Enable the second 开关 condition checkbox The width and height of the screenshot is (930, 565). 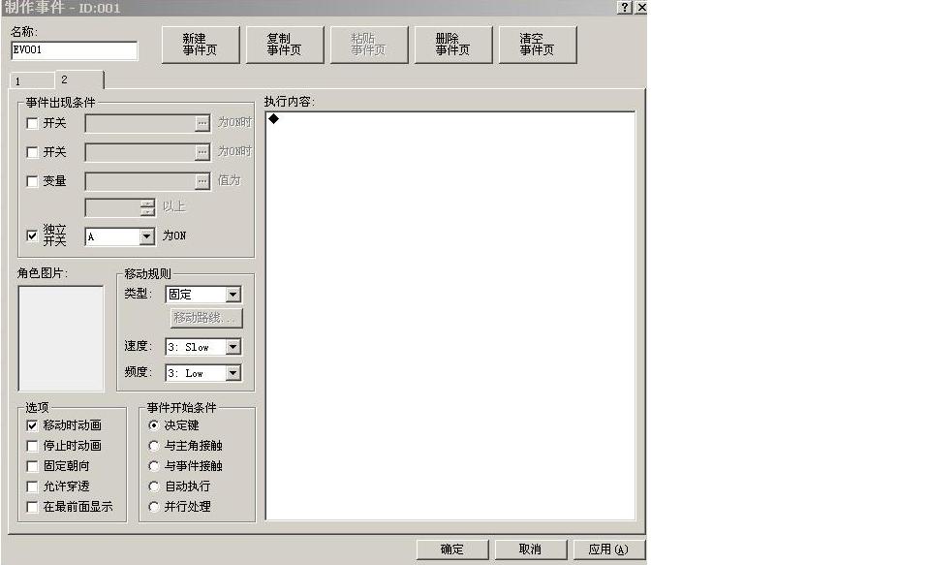(x=33, y=152)
